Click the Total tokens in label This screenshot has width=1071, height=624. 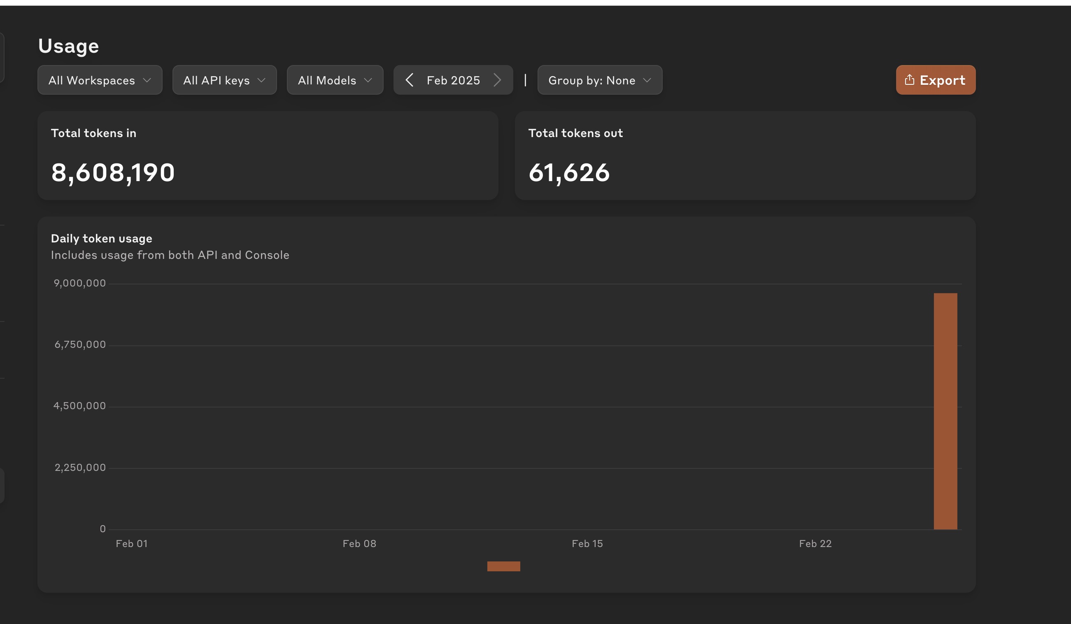point(93,133)
